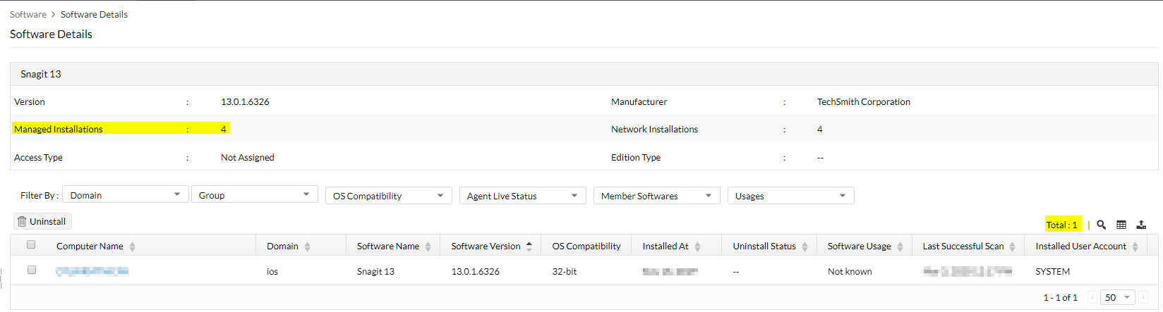Click the 1 - 1 of 1 pagination text

coord(1061,297)
